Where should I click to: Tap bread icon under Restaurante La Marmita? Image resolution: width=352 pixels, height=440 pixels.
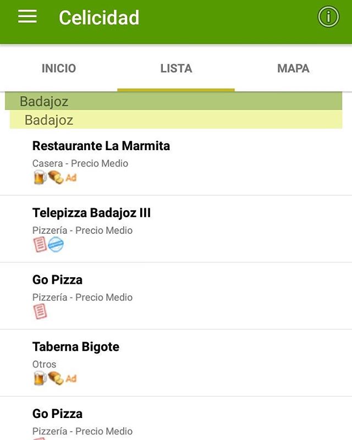[x=55, y=177]
